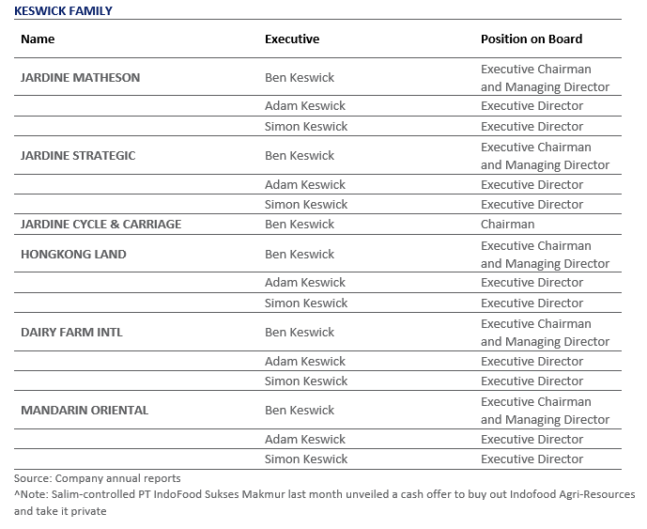Select the Name column header
This screenshot has height=529, width=647.
coord(38,39)
